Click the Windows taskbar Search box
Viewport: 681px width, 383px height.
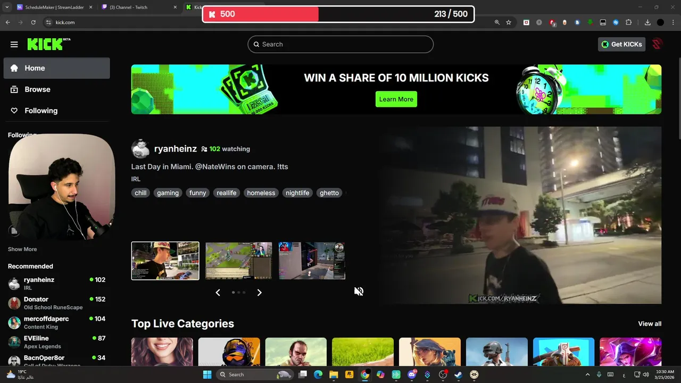(x=255, y=374)
